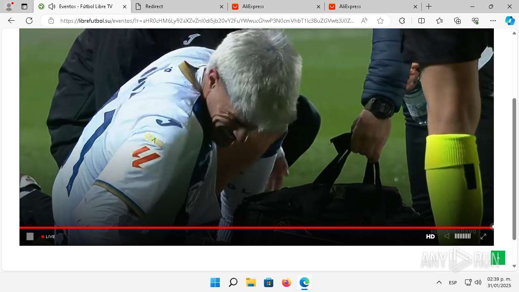Screen dimensions: 519x292
Task: Mute the video player speaker
Action: [447, 236]
